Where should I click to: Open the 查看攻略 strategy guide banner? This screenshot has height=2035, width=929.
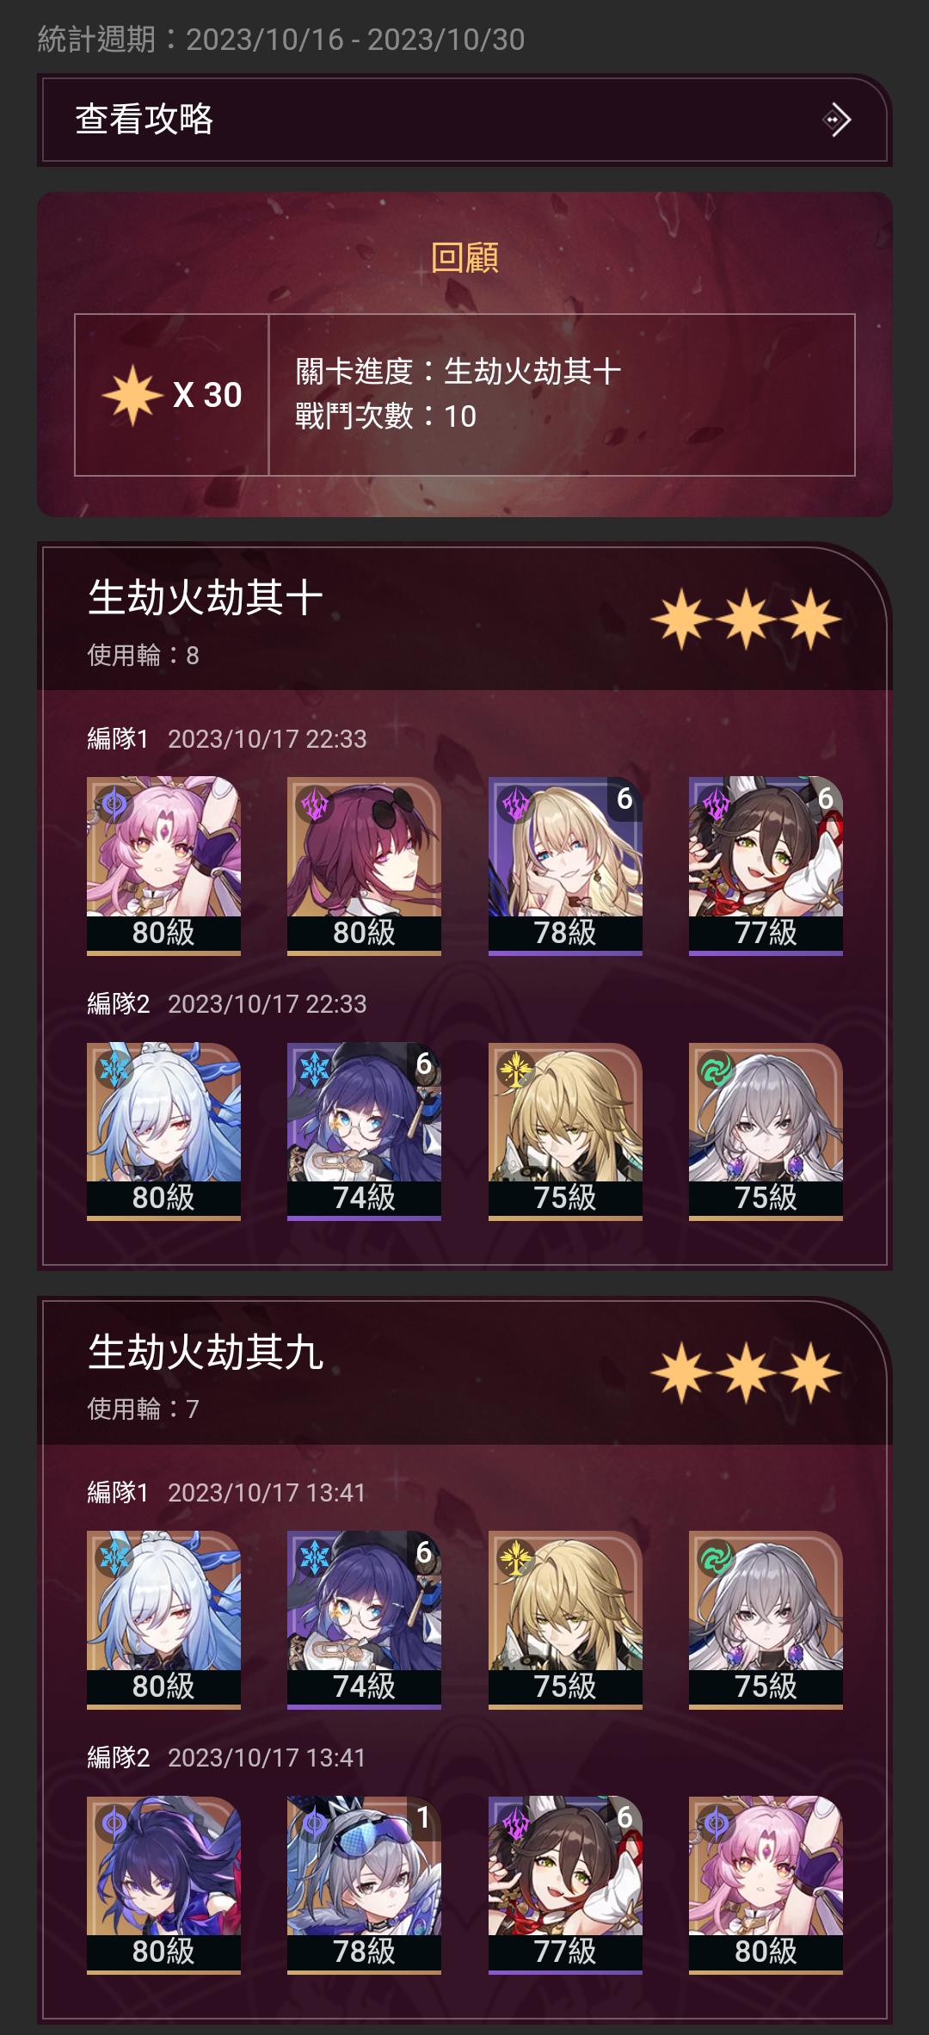pyautogui.click(x=464, y=120)
